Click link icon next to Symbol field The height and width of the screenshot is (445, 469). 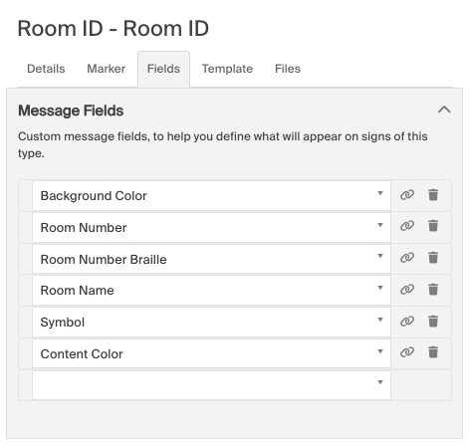coord(407,322)
